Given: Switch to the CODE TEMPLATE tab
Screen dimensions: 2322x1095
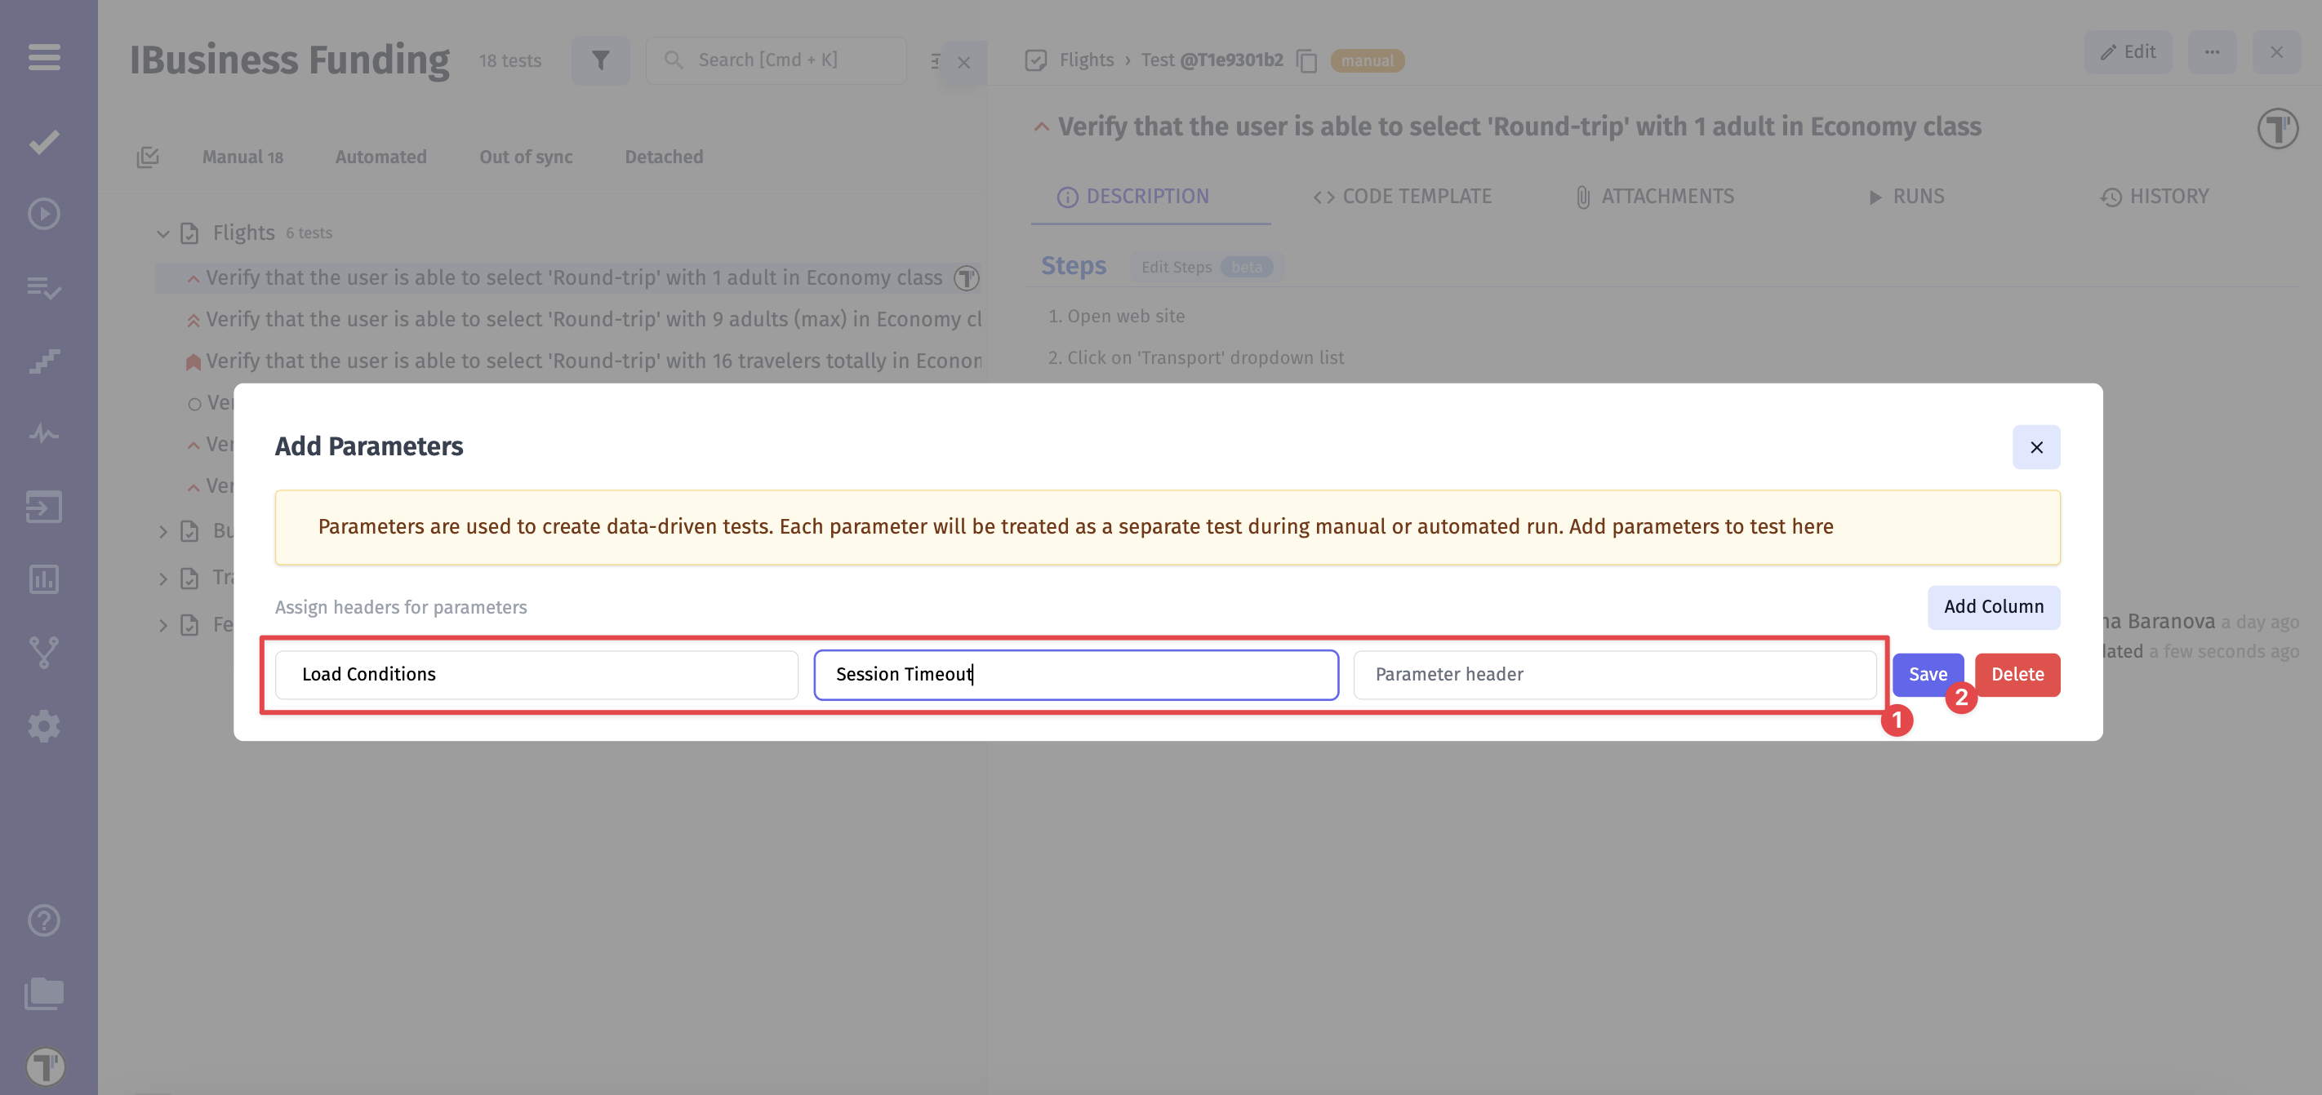Looking at the screenshot, I should (x=1403, y=197).
